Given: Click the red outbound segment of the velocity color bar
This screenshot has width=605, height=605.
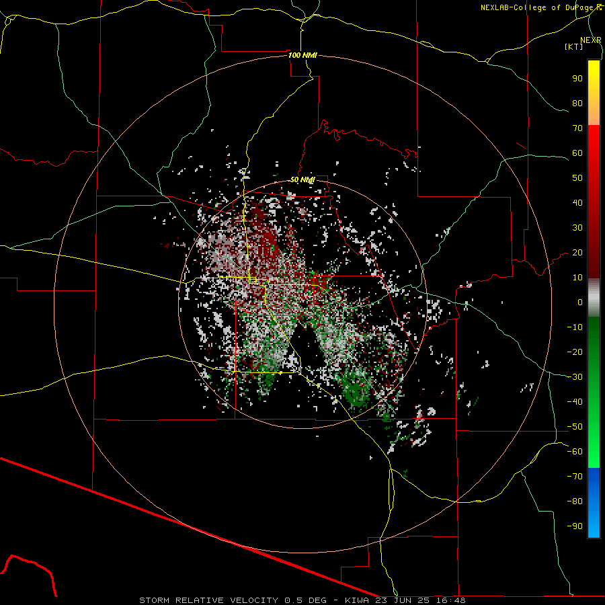Looking at the screenshot, I should 594,200.
